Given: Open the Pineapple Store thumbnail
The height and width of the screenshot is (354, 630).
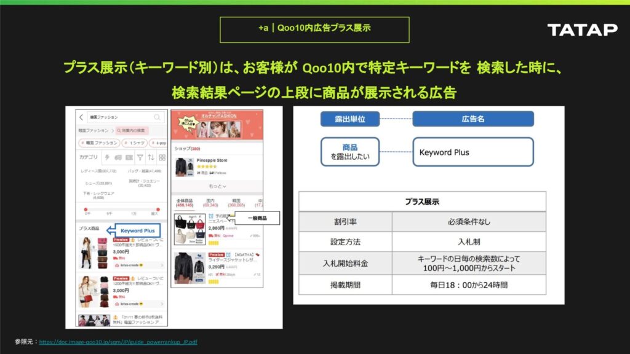Looking at the screenshot, I should click(185, 167).
